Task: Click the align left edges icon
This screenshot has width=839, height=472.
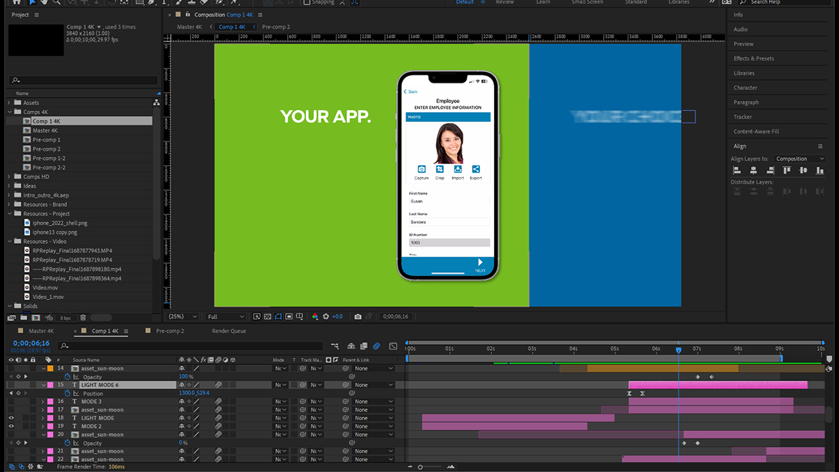Action: click(x=736, y=170)
